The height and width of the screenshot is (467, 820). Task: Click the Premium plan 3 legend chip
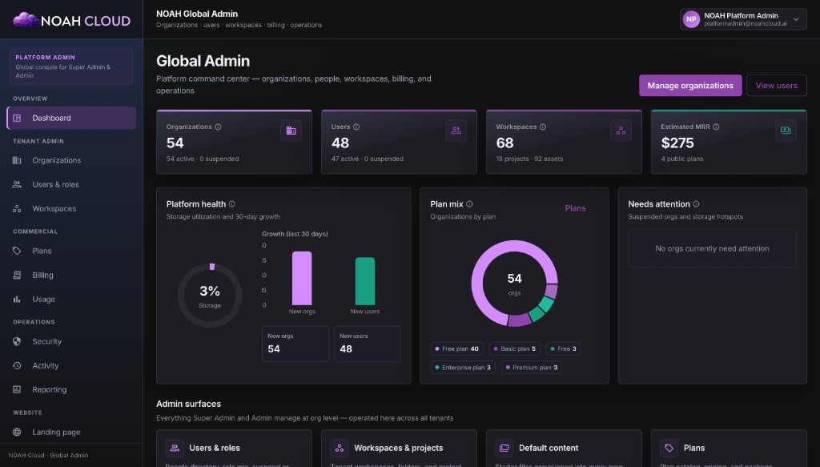pos(532,368)
